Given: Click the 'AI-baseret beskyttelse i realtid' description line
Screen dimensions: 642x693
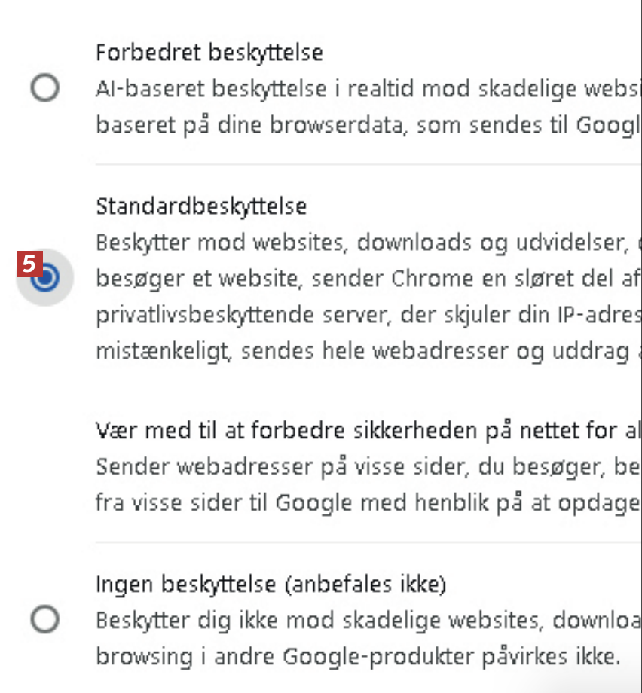Looking at the screenshot, I should click(x=362, y=89).
